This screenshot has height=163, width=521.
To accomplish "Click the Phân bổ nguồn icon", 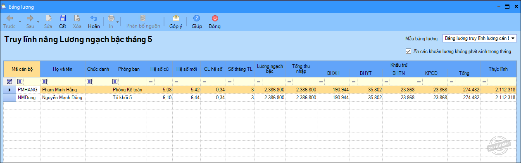I will 143,18.
